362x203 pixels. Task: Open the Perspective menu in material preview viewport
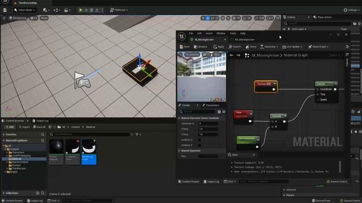[192, 55]
